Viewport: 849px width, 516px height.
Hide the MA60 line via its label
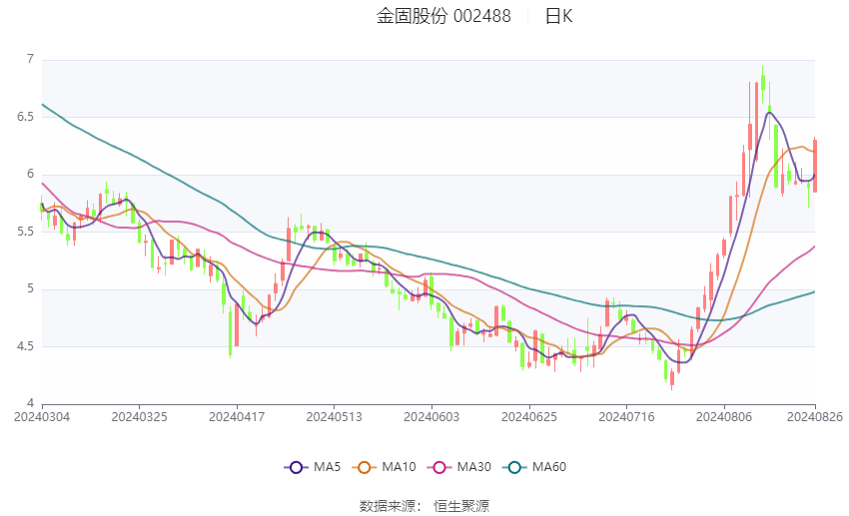pyautogui.click(x=549, y=467)
